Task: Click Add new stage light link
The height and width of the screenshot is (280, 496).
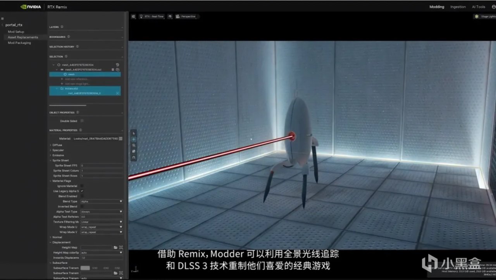Action: pos(77,84)
